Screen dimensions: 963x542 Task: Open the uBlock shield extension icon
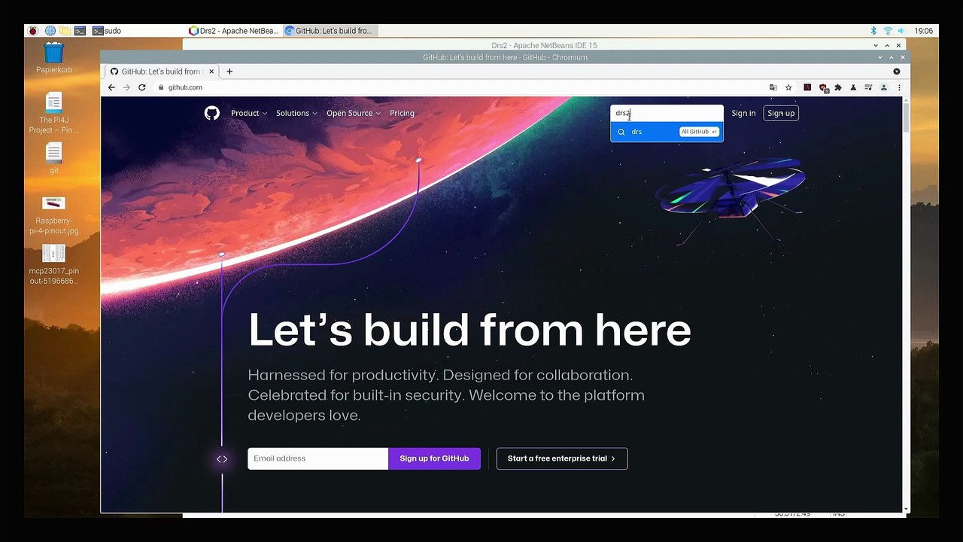823,88
